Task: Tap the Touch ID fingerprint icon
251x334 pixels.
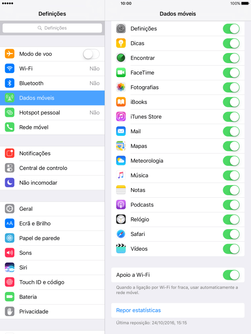Action: pos(10,282)
